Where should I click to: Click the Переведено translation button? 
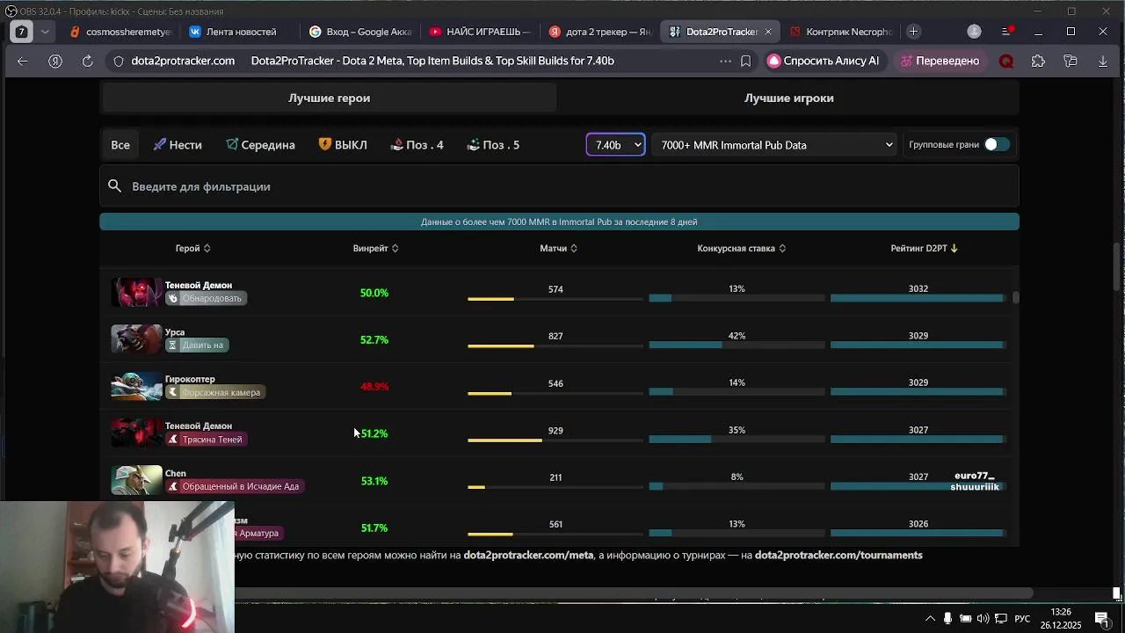[940, 61]
